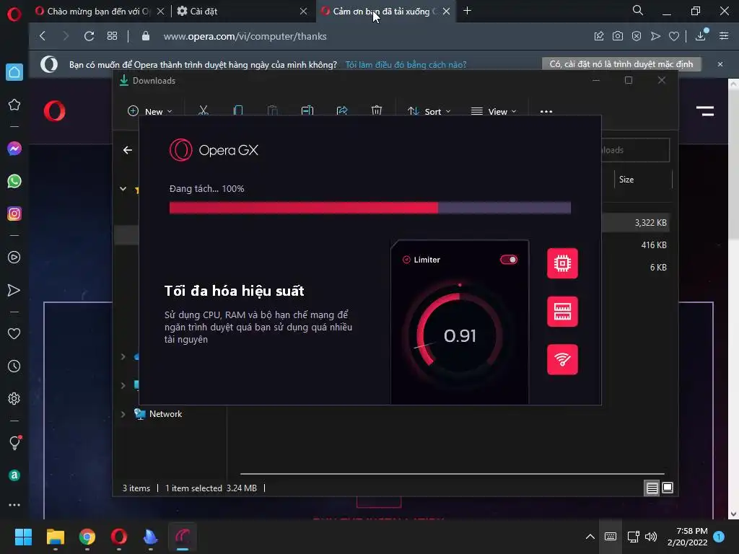
Task: Click the Delete trash icon in Explorer
Action: [376, 110]
